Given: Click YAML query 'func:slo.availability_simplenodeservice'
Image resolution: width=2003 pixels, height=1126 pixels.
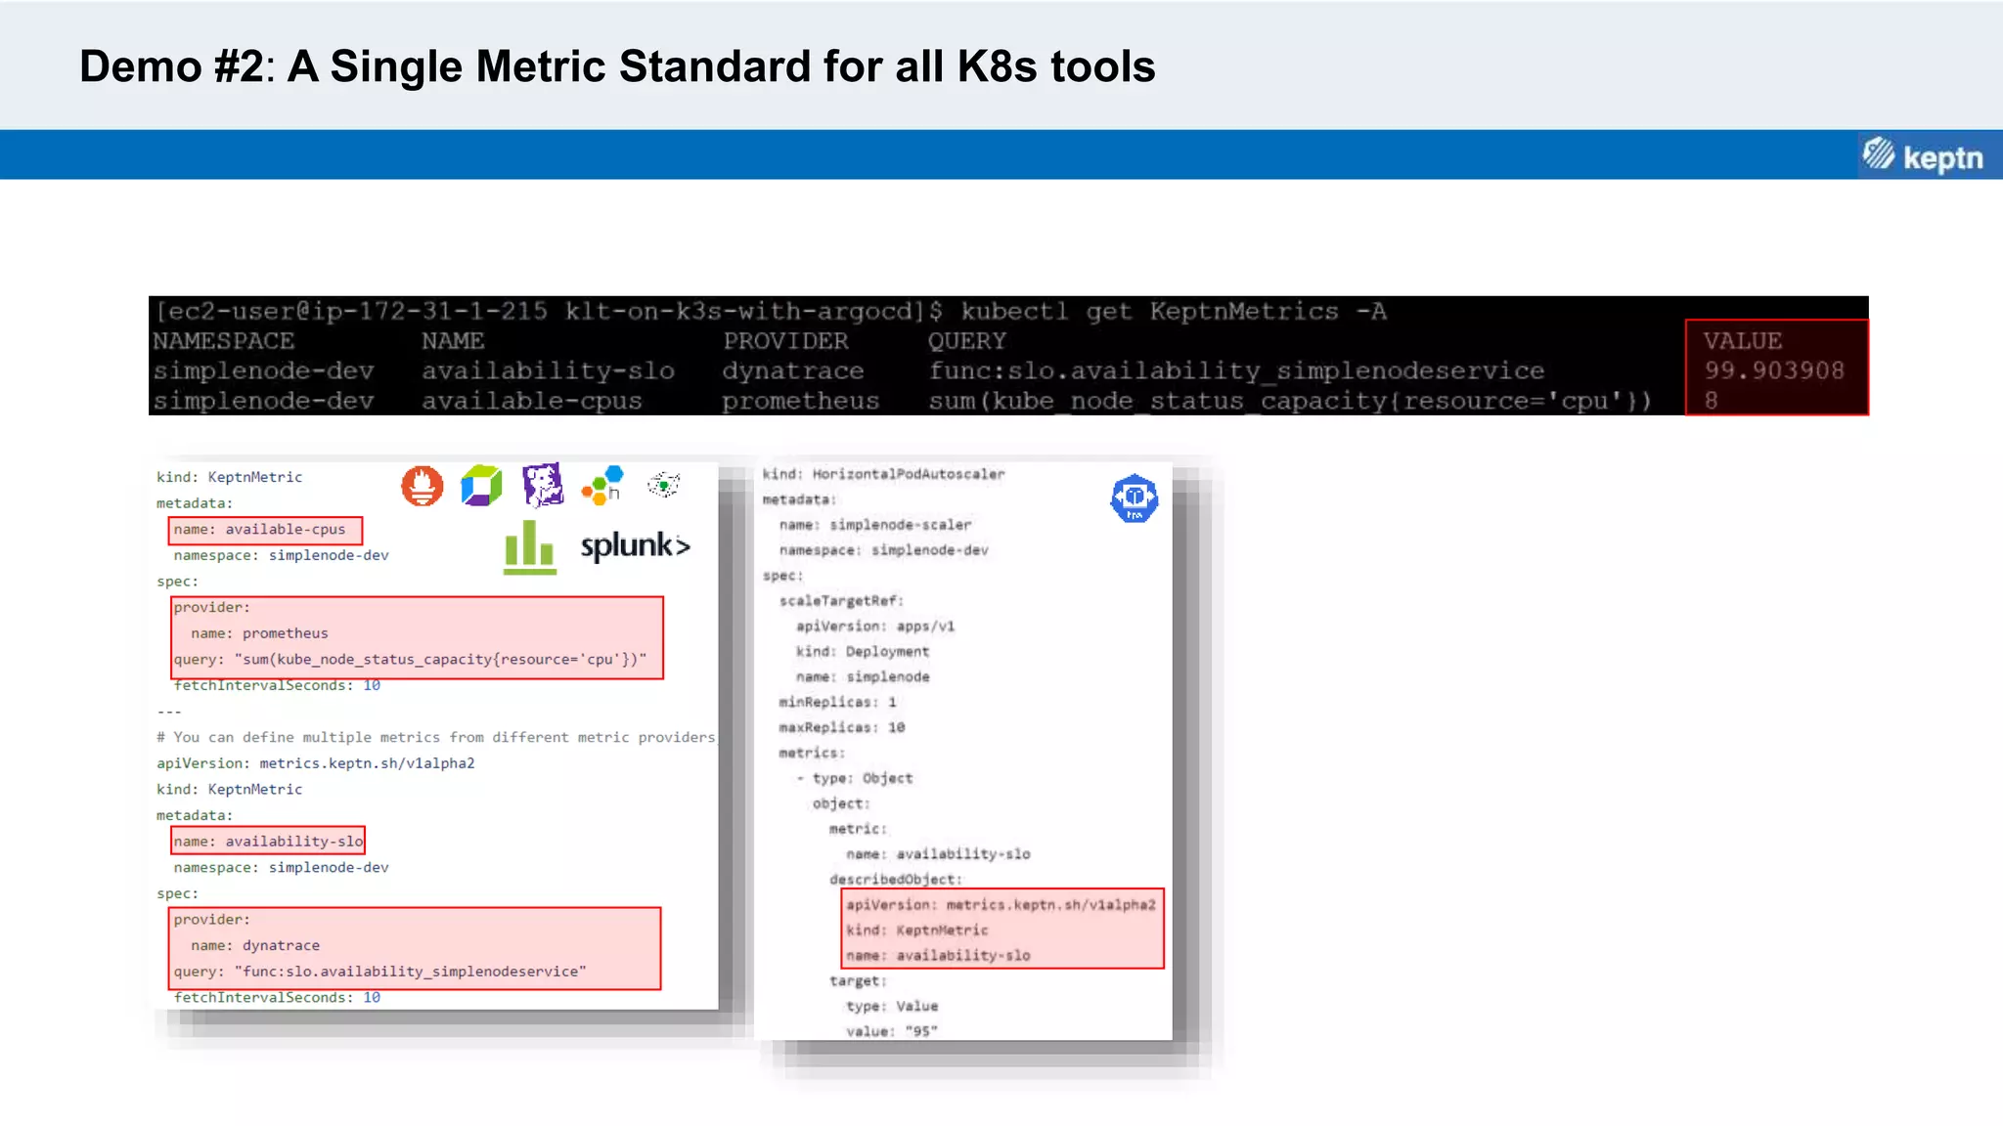Looking at the screenshot, I should click(x=379, y=971).
